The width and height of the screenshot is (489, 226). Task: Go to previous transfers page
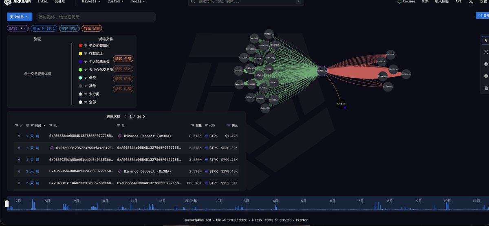(125, 116)
